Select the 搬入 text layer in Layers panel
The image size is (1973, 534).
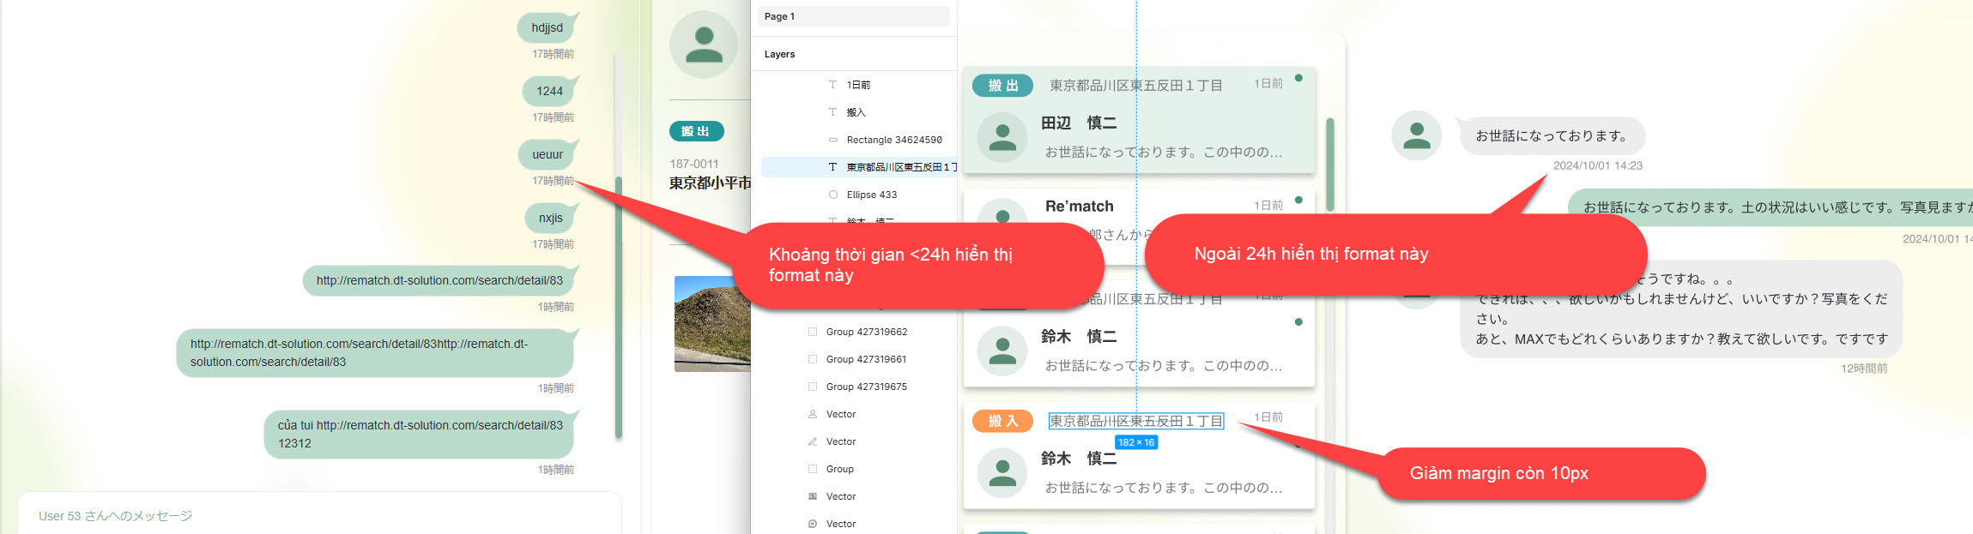click(x=856, y=112)
